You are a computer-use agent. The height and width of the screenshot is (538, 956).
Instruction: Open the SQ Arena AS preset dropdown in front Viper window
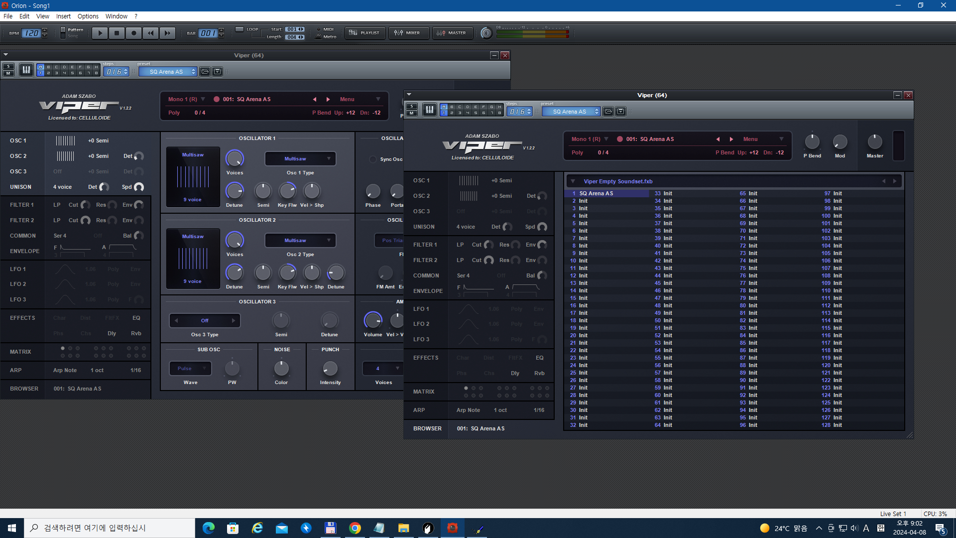571,112
